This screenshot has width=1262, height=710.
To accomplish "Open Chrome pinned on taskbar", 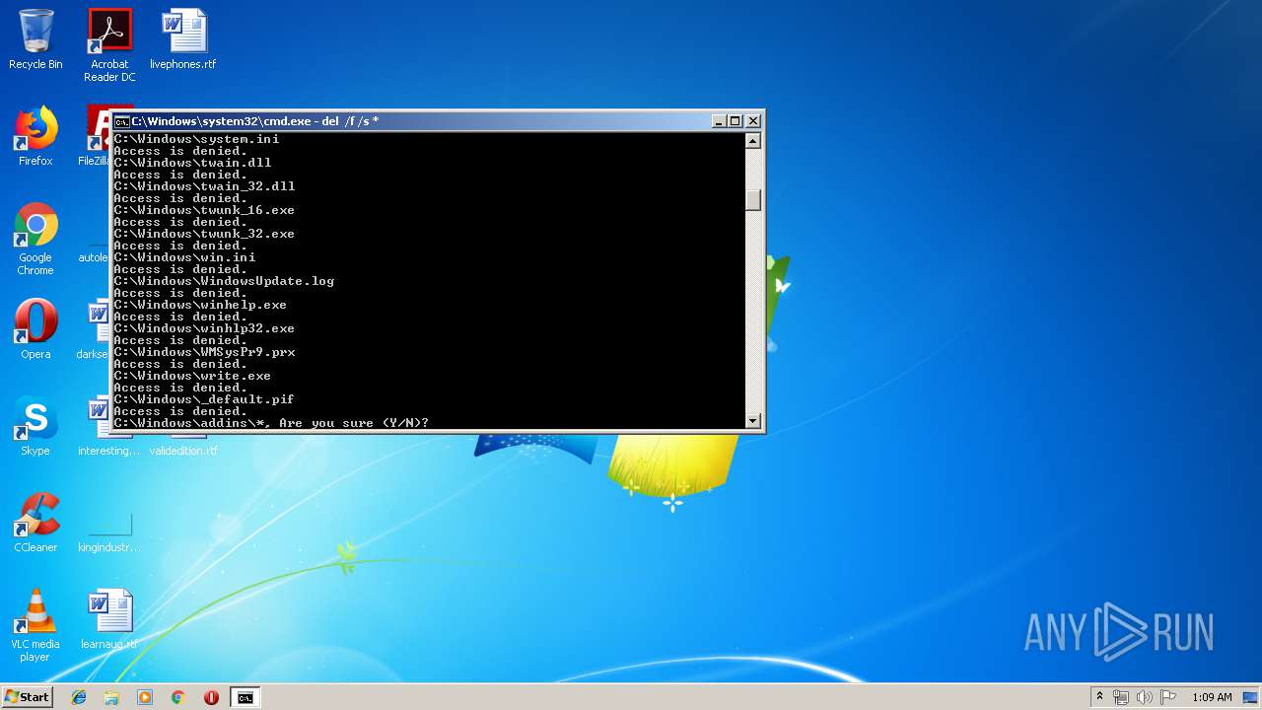I will point(178,697).
